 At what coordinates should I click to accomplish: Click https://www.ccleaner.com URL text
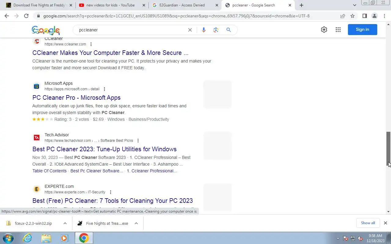(65, 44)
